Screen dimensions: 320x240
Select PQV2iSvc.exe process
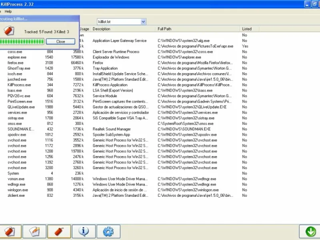19,96
